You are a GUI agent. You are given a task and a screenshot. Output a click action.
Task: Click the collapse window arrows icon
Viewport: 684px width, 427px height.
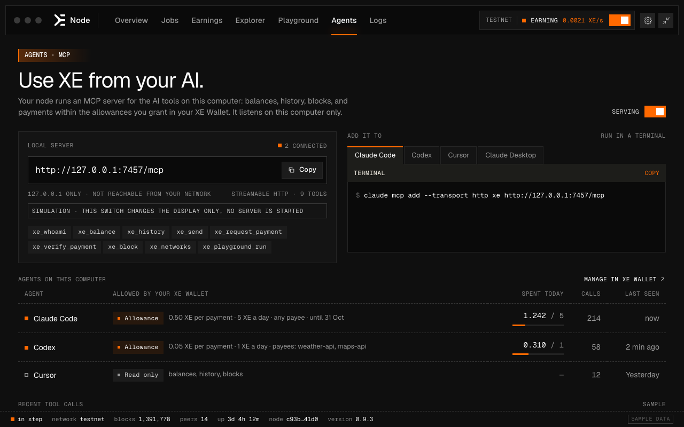666,20
